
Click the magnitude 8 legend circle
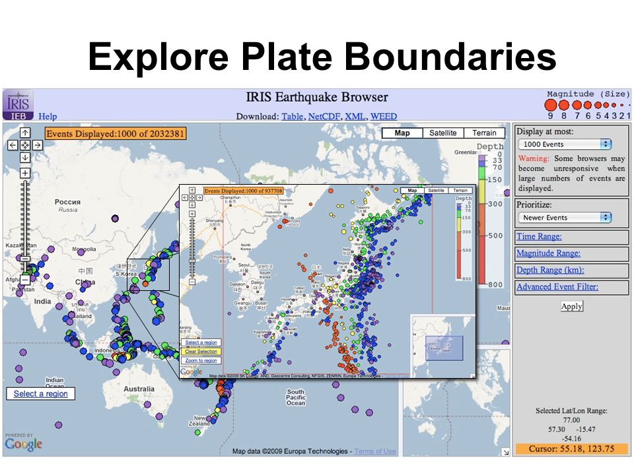click(x=563, y=105)
